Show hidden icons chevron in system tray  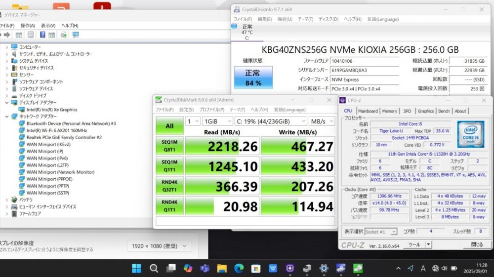pos(398,268)
